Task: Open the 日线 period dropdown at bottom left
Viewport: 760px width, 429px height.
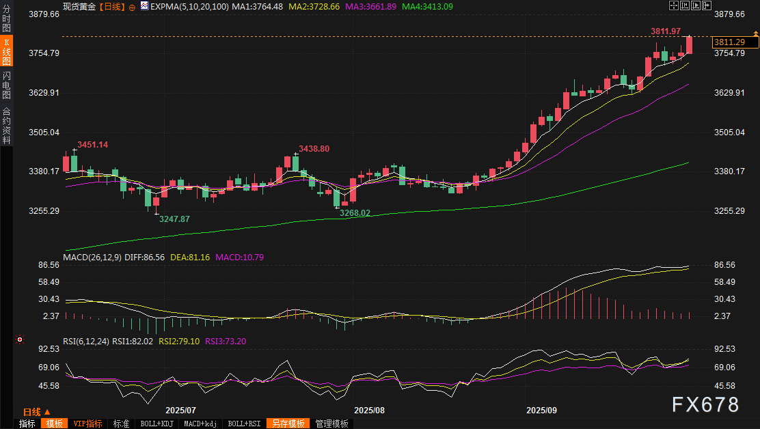Action: point(37,412)
